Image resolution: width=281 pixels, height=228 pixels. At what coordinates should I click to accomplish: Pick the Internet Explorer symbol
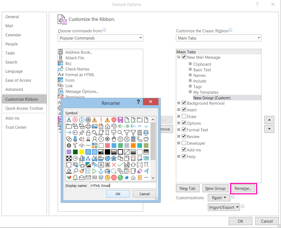coord(127,178)
